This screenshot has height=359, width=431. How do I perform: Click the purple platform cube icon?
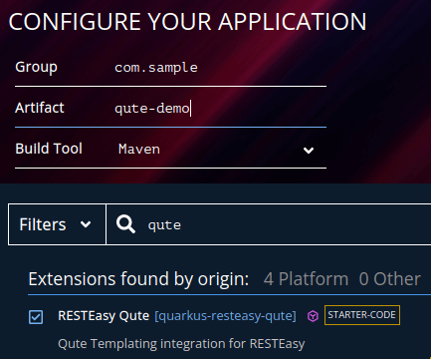click(x=313, y=316)
